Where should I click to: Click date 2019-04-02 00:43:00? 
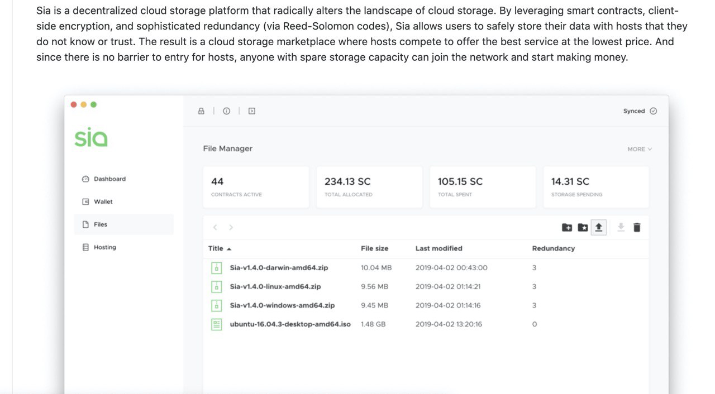[x=451, y=268]
